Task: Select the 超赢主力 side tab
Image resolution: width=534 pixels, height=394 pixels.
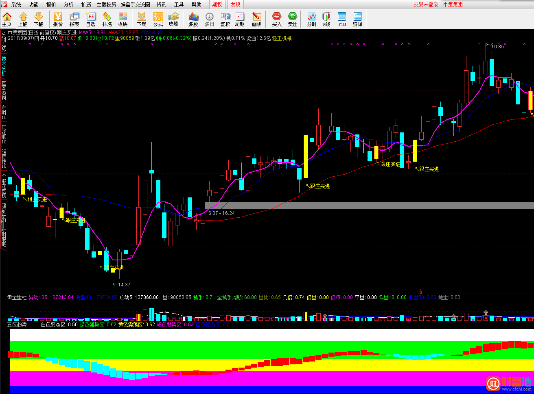Action: point(4,212)
